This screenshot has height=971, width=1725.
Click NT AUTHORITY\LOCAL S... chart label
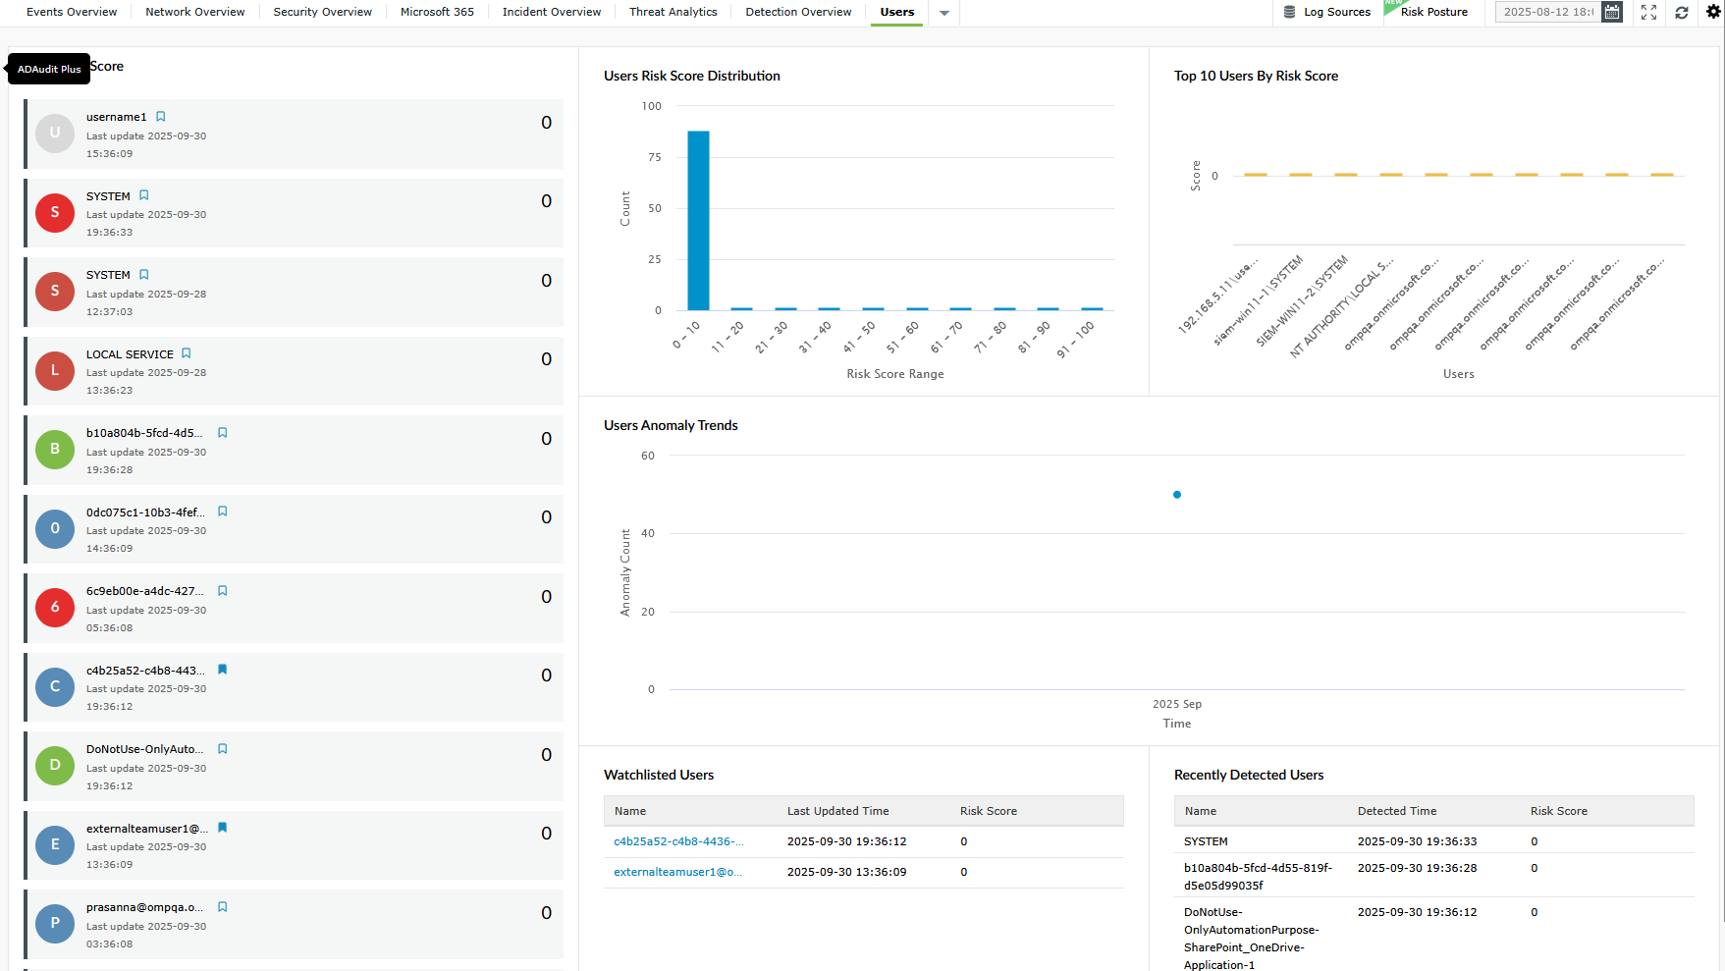point(1341,308)
